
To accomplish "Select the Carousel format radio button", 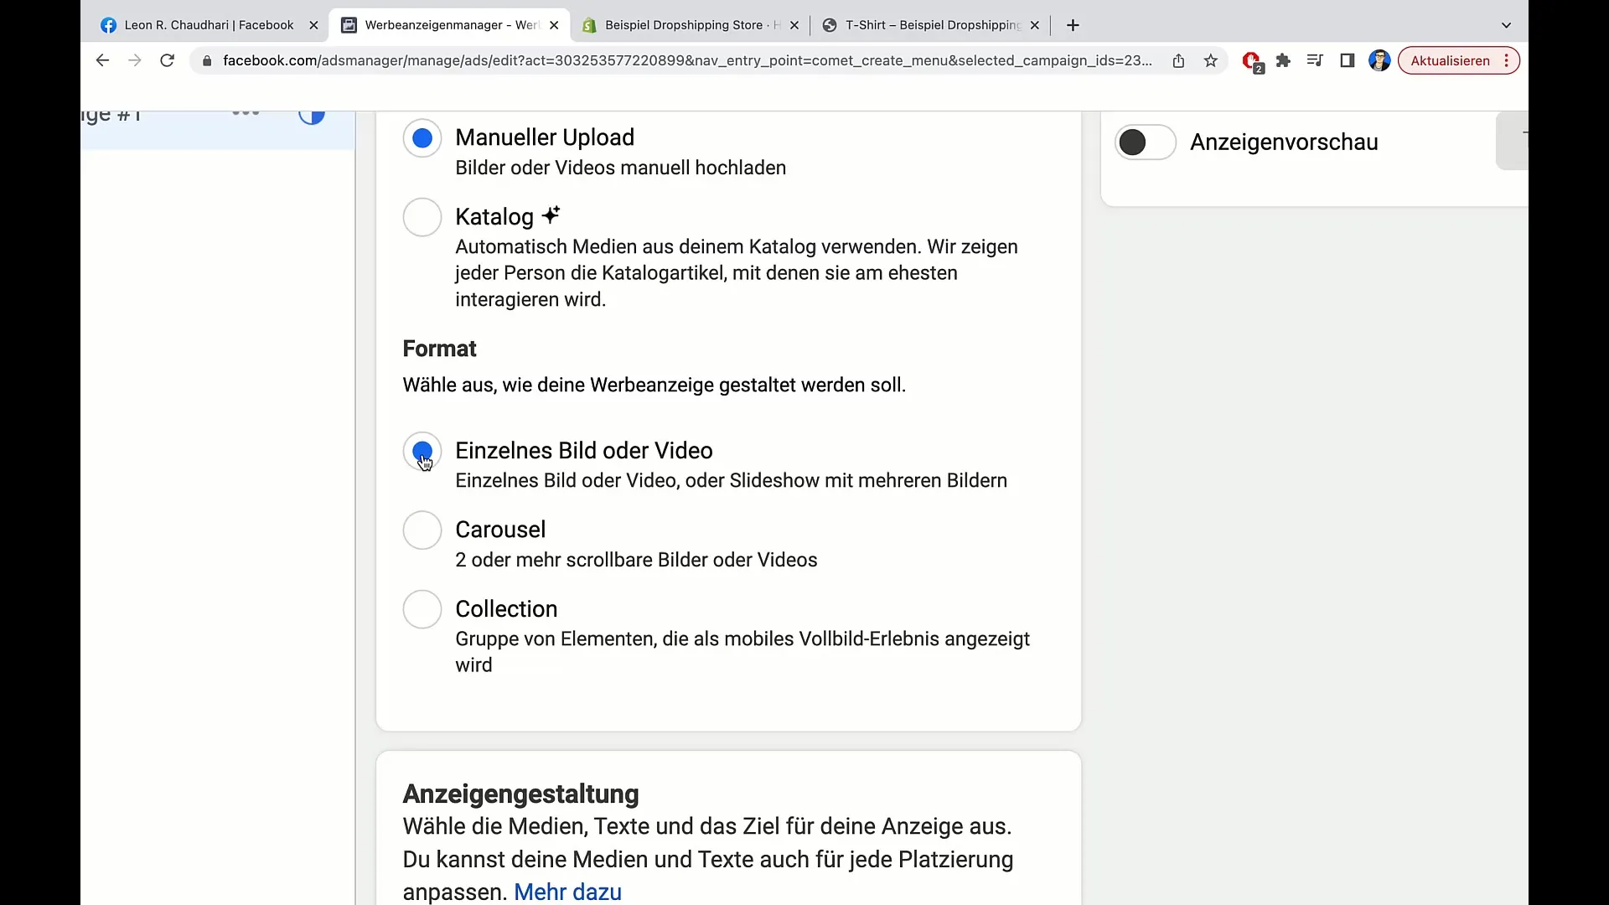I will 422,530.
